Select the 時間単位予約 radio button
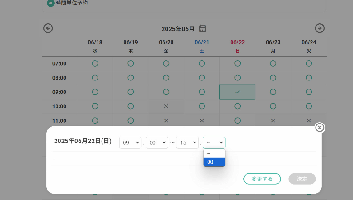 [x=51, y=3]
